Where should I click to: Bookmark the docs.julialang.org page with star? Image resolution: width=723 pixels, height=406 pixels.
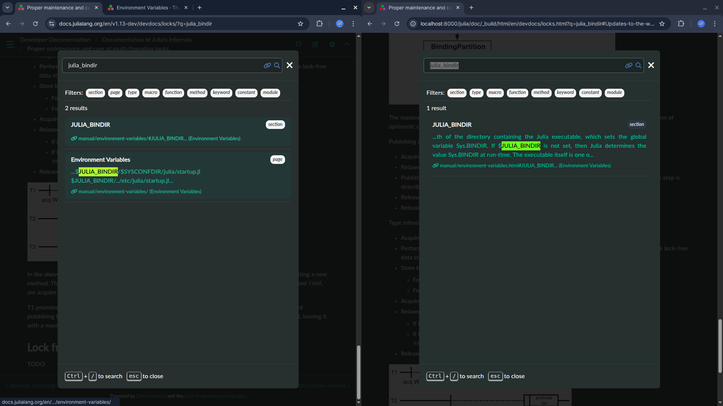[300, 24]
